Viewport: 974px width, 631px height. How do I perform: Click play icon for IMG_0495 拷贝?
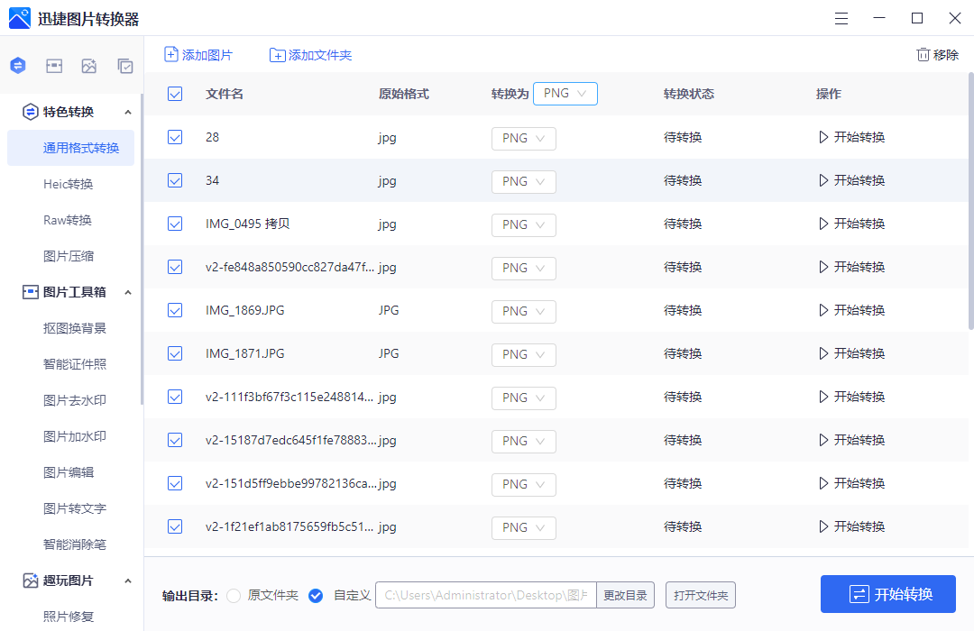823,224
